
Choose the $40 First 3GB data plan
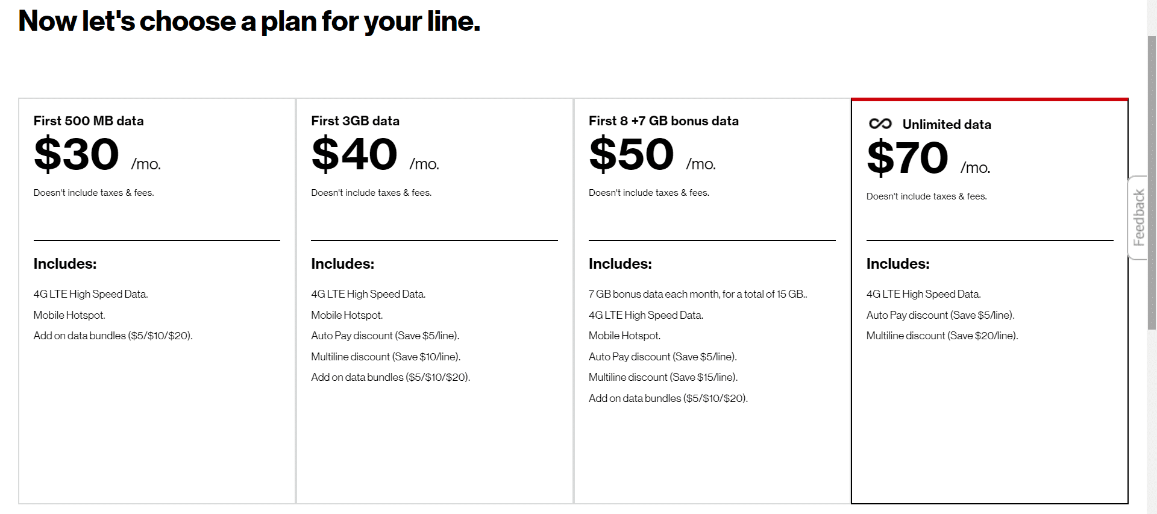pyautogui.click(x=434, y=301)
